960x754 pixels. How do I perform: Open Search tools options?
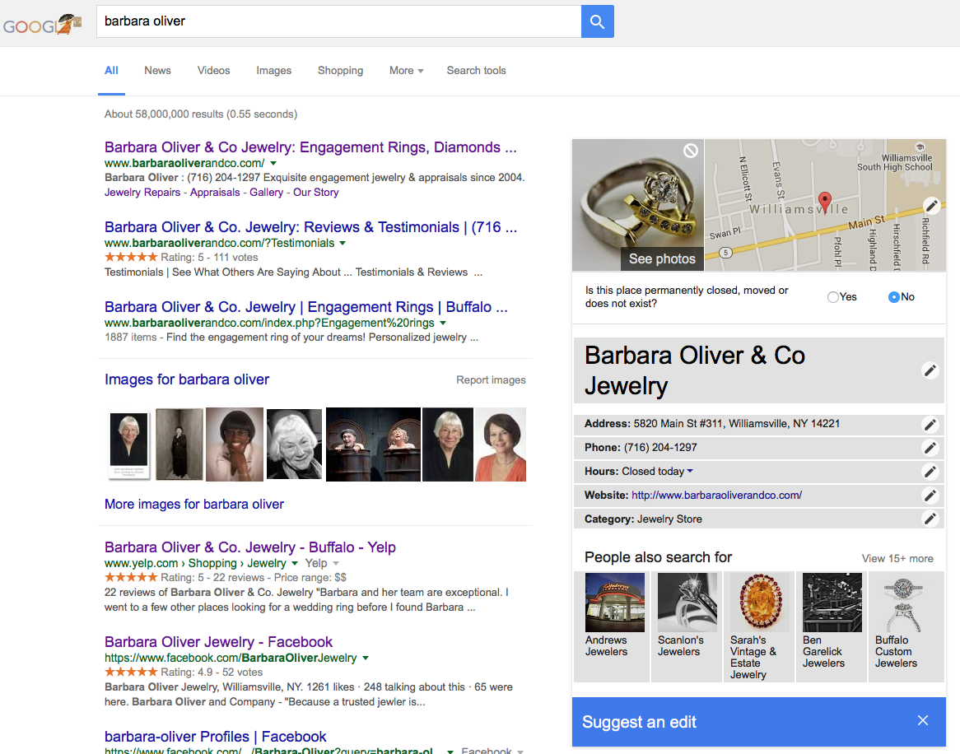pyautogui.click(x=477, y=71)
